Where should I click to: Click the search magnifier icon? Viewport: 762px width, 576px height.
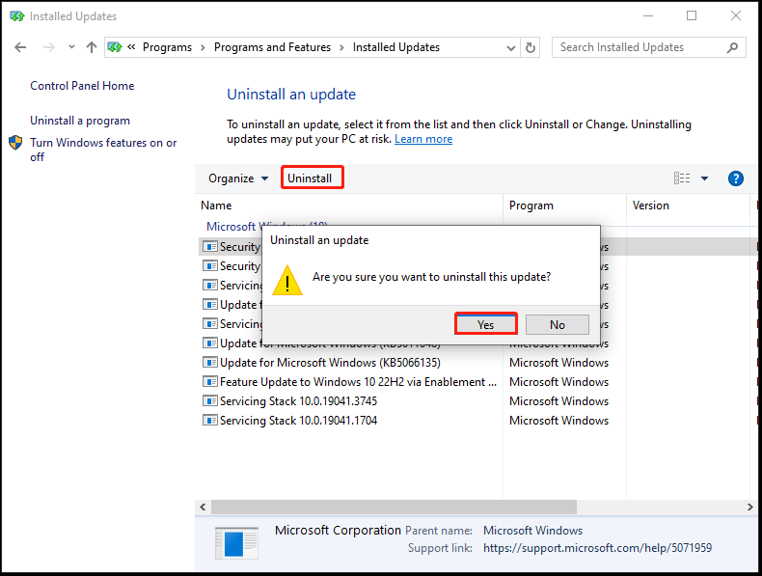click(732, 47)
